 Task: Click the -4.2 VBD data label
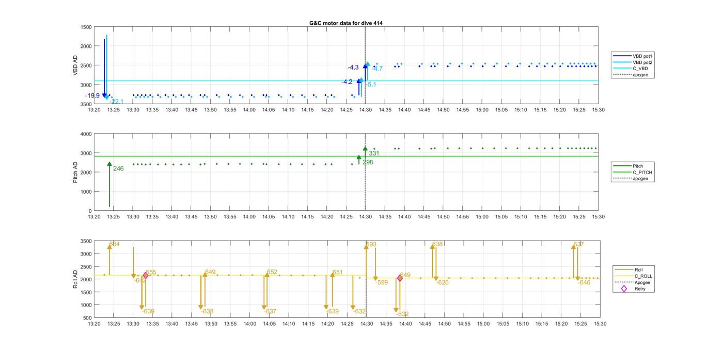point(347,82)
